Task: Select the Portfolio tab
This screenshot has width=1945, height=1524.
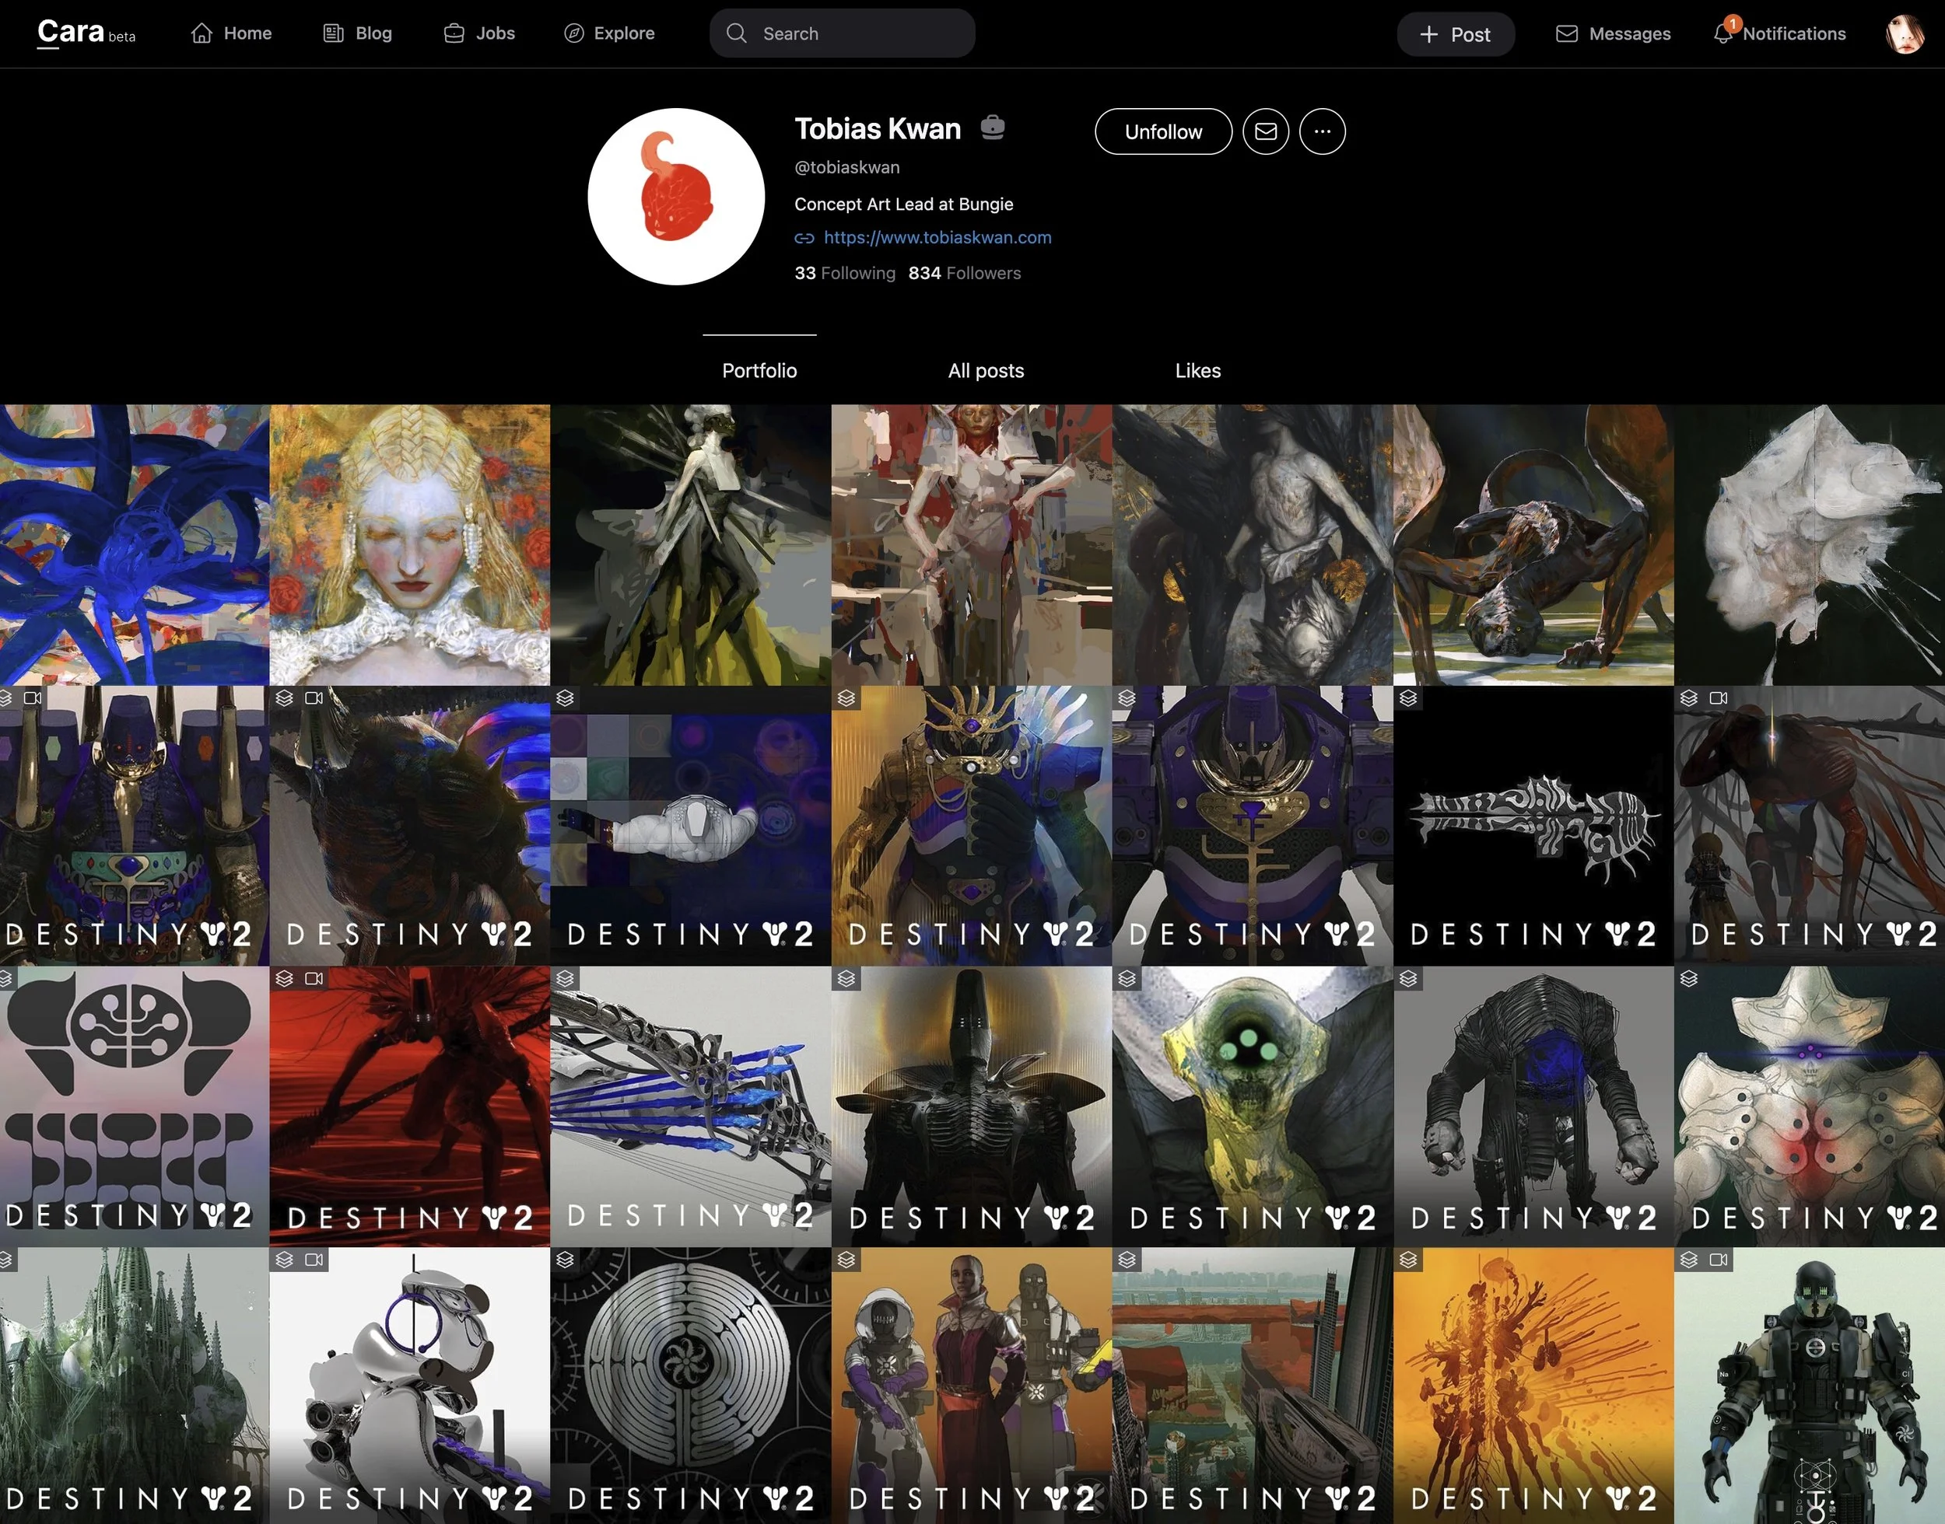Action: coord(759,370)
